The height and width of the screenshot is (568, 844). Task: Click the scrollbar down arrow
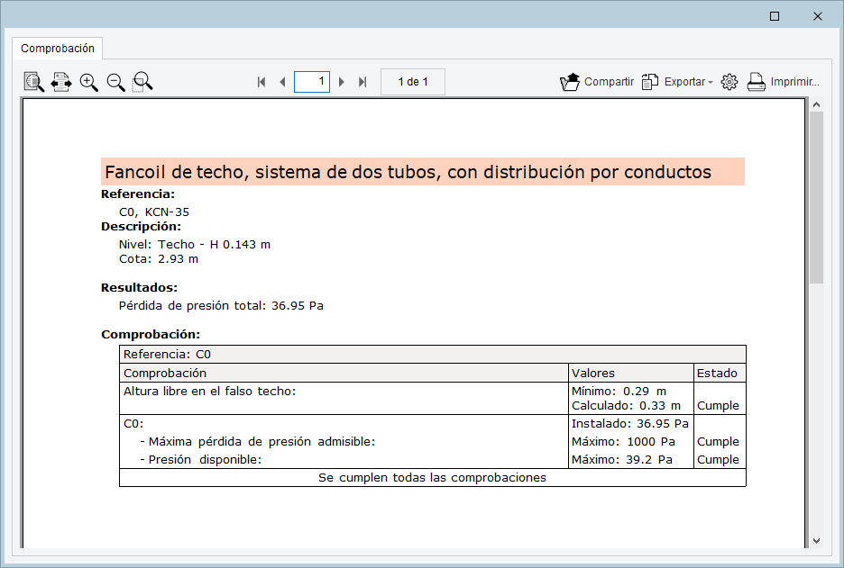tap(816, 540)
